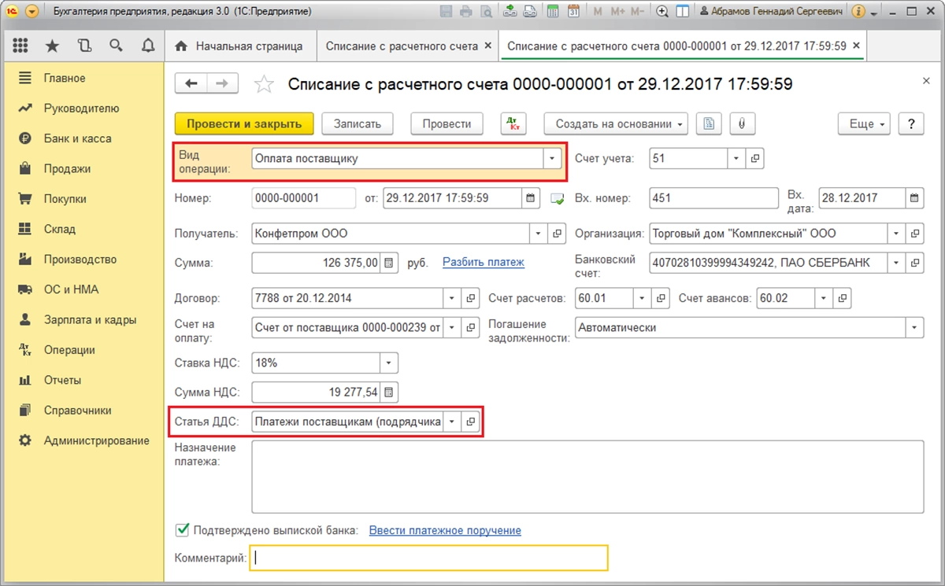Open the calendar icon in title bar
The width and height of the screenshot is (945, 586).
(x=574, y=12)
